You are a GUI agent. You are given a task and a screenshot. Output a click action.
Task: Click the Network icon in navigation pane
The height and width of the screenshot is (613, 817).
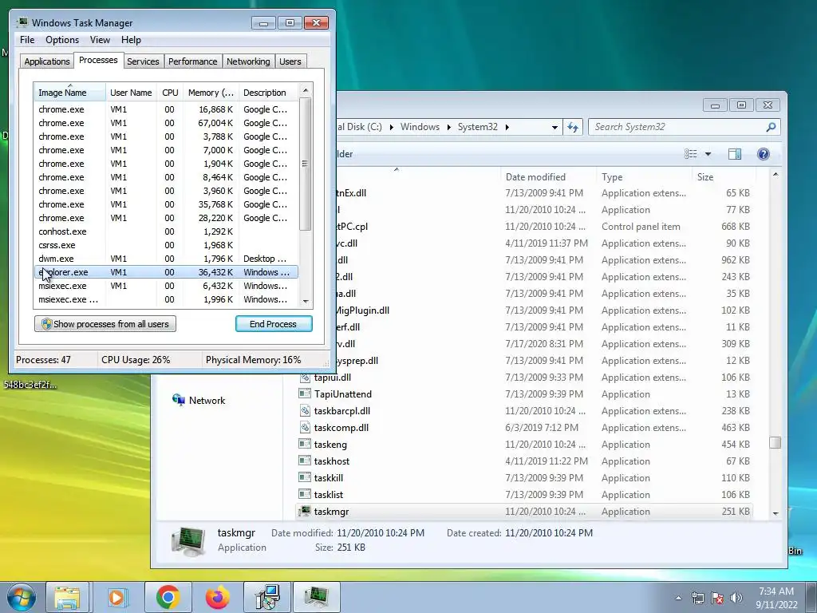coord(178,401)
